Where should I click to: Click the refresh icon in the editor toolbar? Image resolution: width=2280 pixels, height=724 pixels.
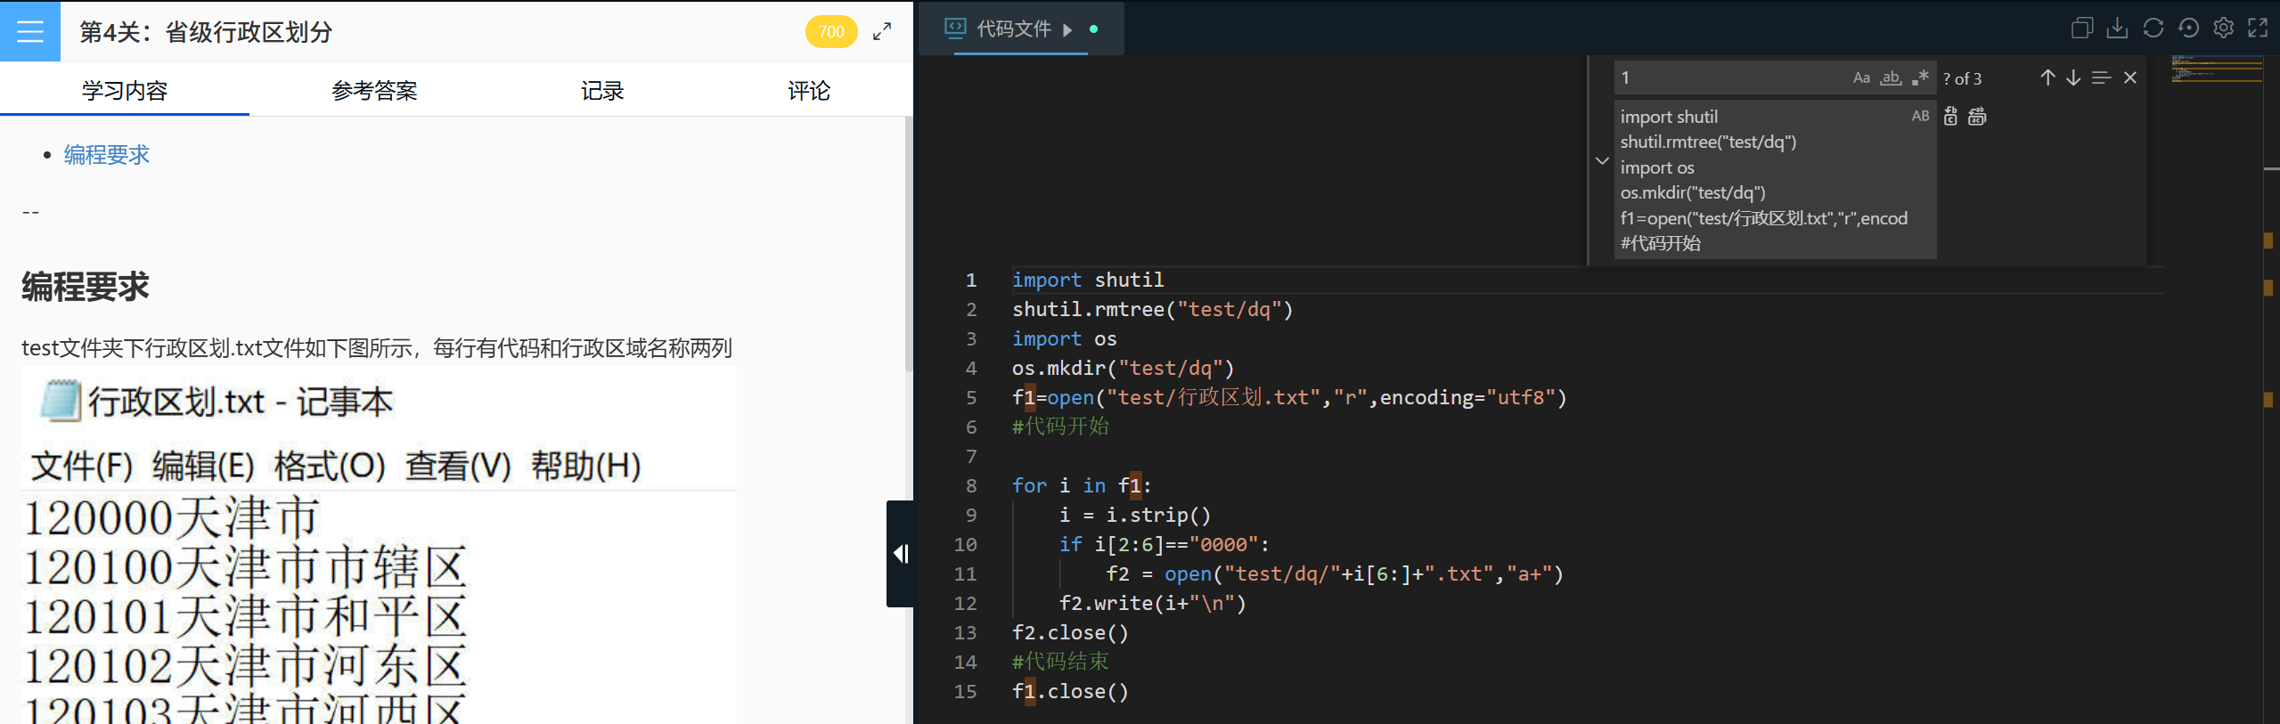click(x=2153, y=28)
